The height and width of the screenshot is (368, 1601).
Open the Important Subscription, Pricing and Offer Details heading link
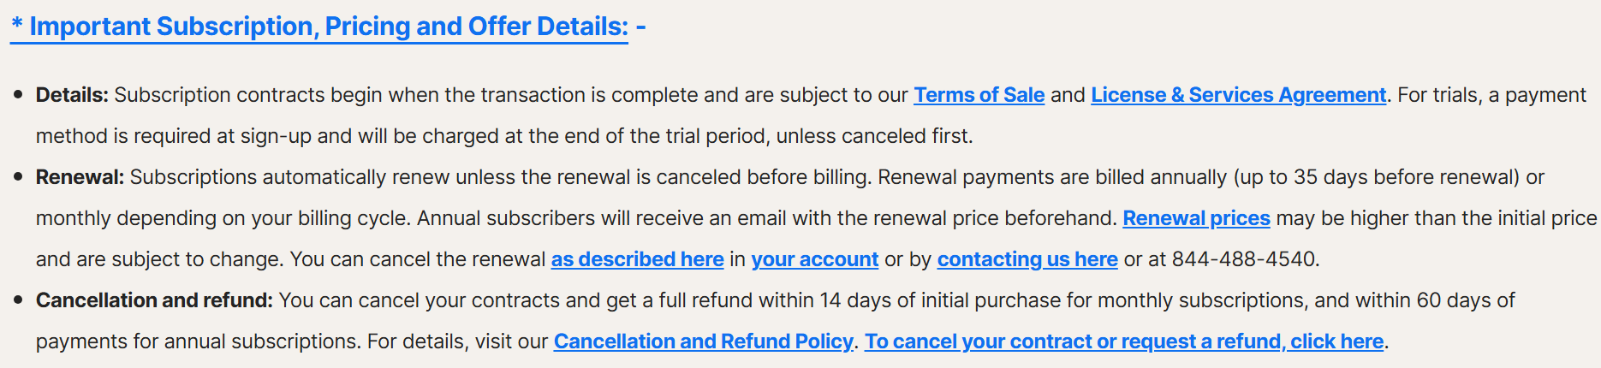tap(319, 27)
